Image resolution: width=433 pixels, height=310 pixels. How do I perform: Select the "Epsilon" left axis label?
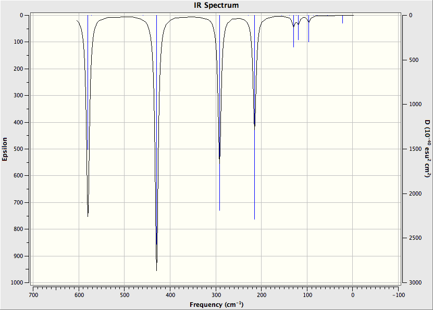click(x=5, y=149)
